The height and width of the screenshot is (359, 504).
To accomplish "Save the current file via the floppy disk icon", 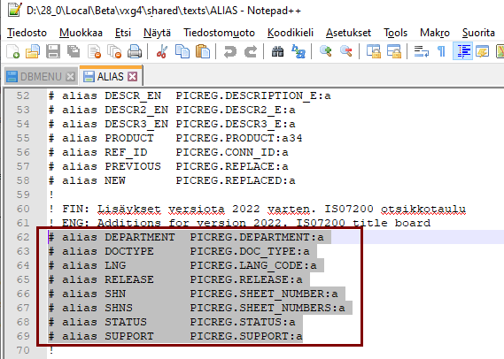I will 53,51.
